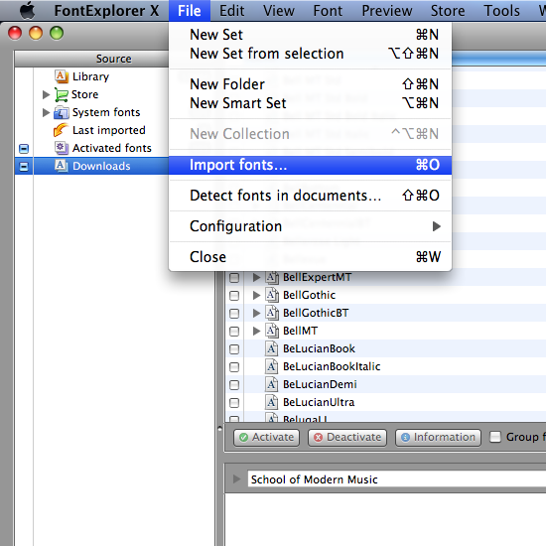Click the Deactivate button
Viewport: 546px width, 546px height.
pyautogui.click(x=347, y=437)
